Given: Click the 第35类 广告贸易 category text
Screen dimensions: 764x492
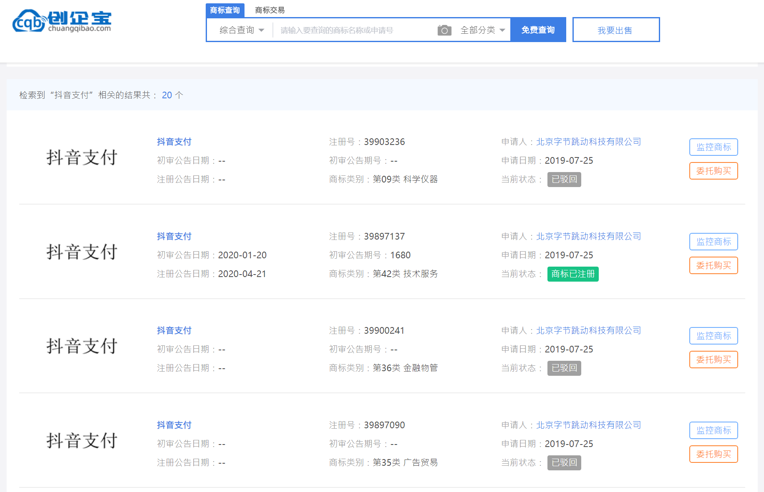Looking at the screenshot, I should click(405, 462).
